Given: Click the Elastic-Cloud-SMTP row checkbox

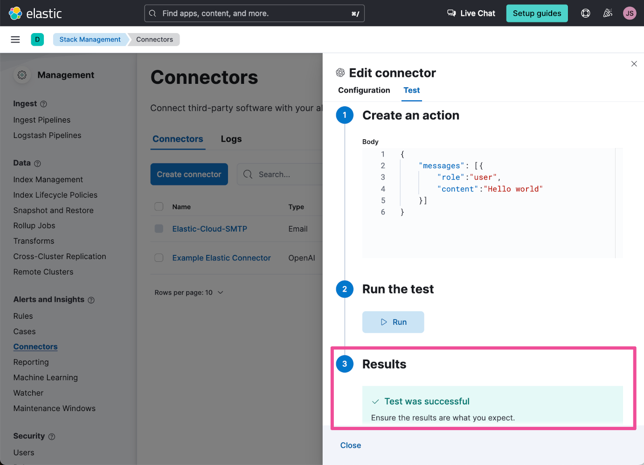Looking at the screenshot, I should coord(159,229).
